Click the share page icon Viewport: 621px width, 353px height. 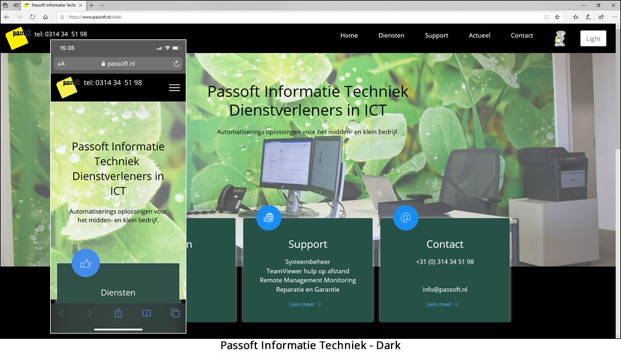point(601,17)
